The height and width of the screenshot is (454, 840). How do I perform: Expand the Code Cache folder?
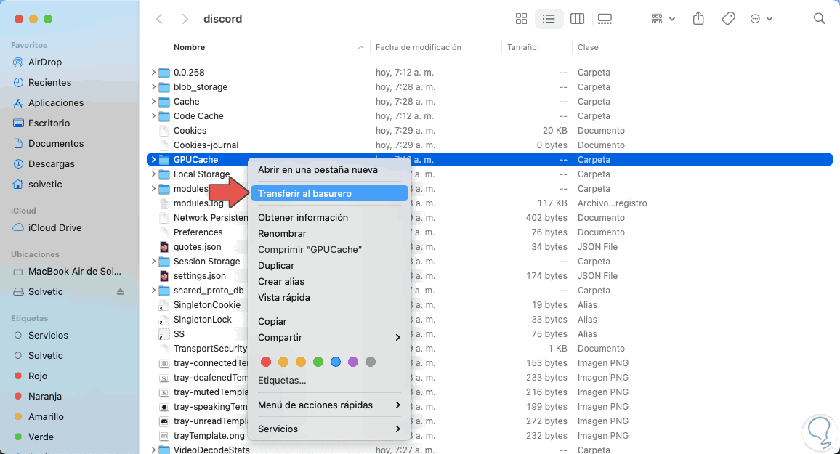point(153,115)
